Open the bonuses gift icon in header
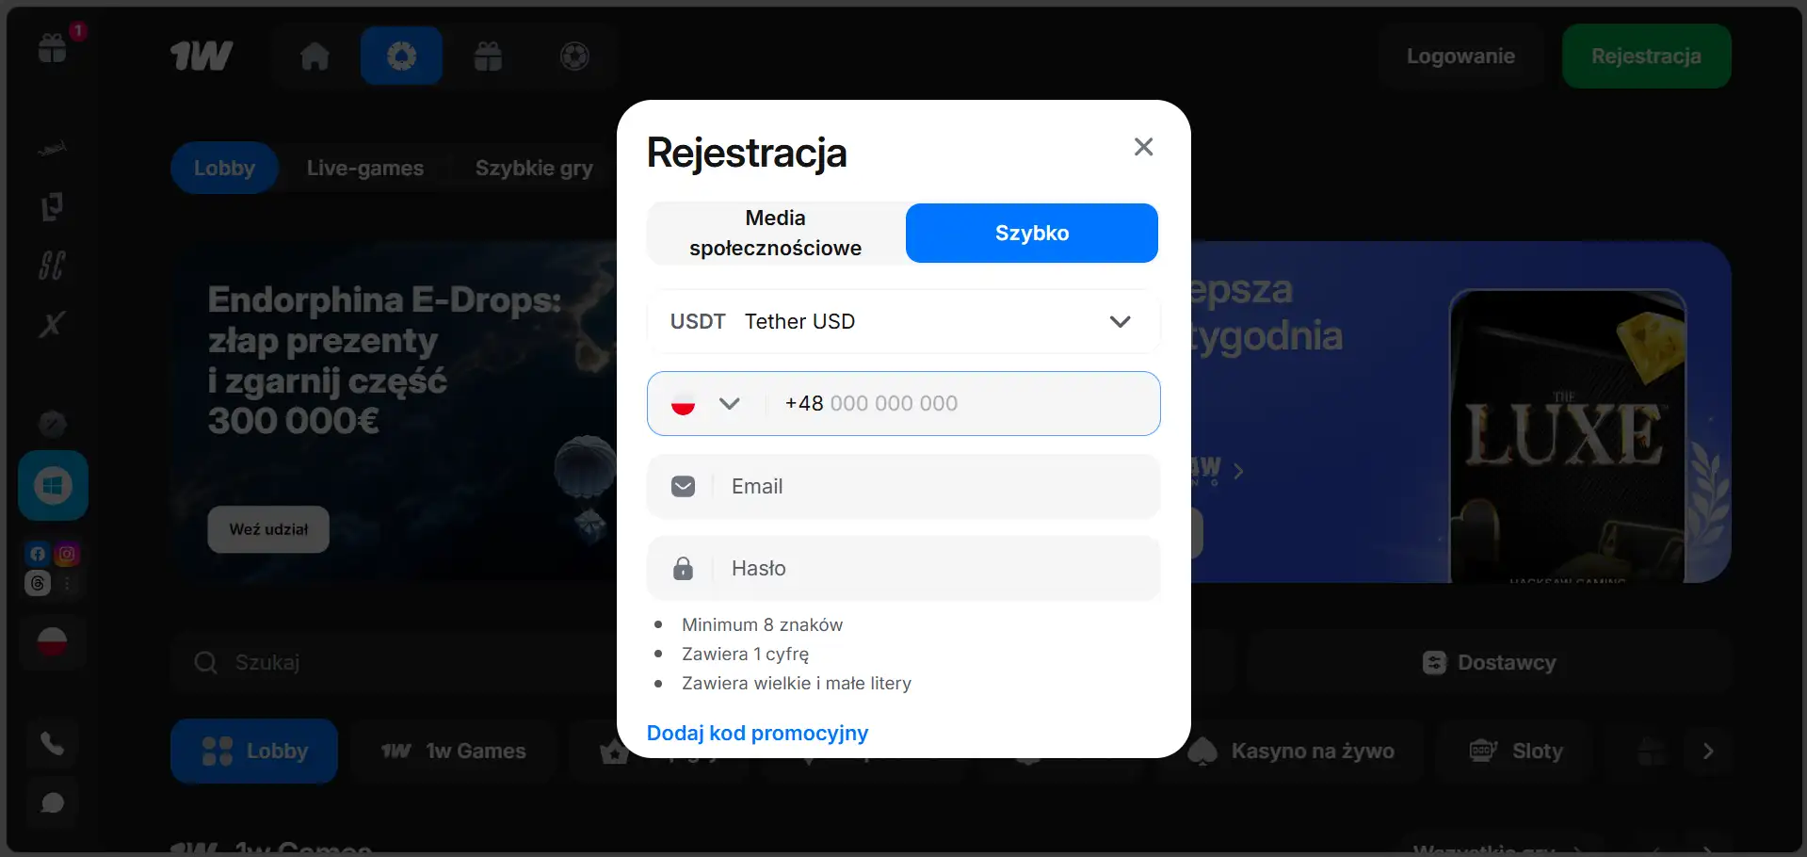 [488, 57]
